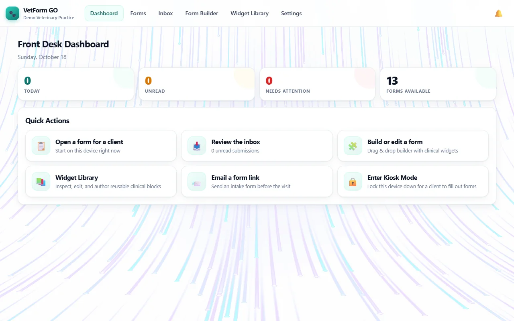Click the Send an intake form before the visit text
Screen dimensions: 514x321
coord(251,187)
